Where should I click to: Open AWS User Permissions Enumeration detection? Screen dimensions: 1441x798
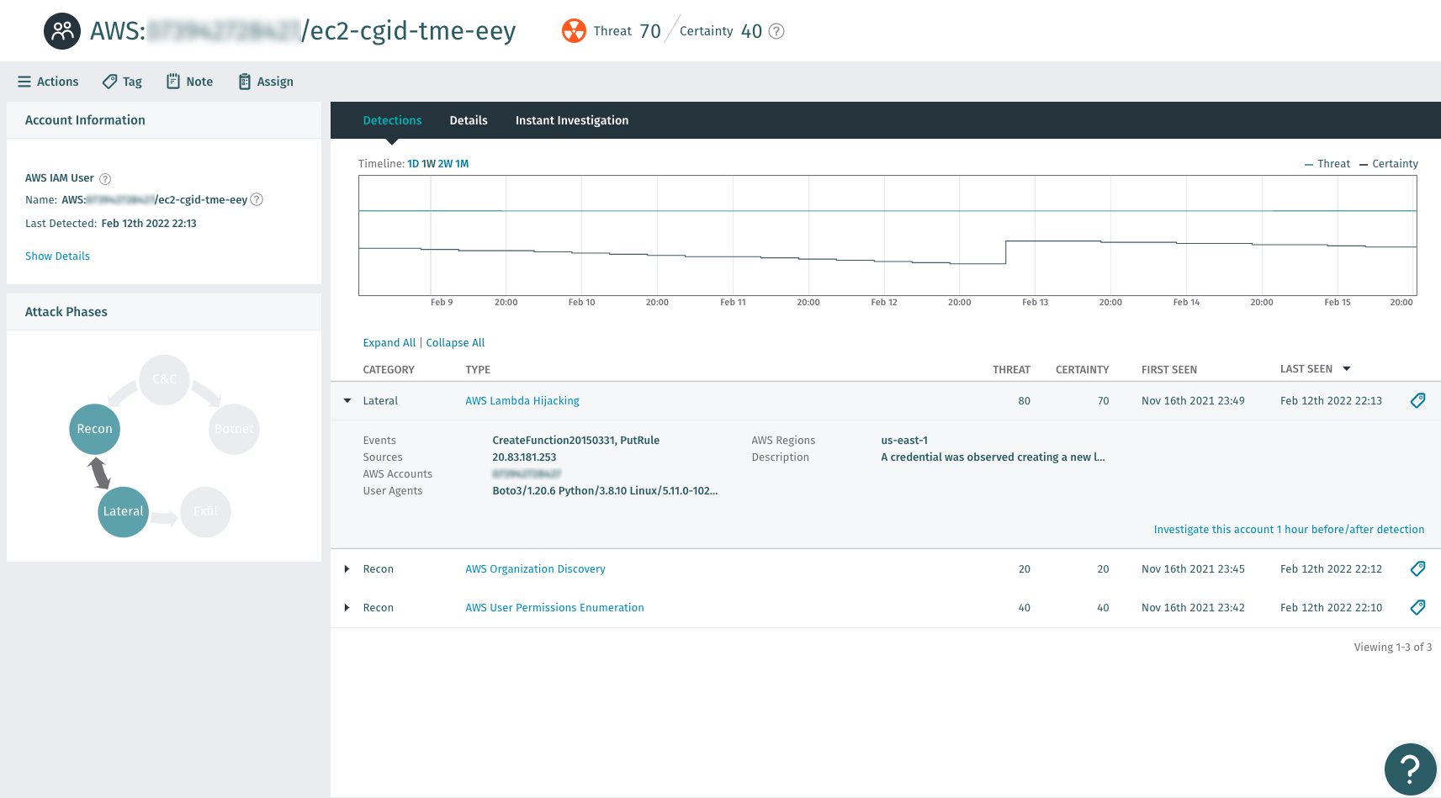(x=554, y=608)
